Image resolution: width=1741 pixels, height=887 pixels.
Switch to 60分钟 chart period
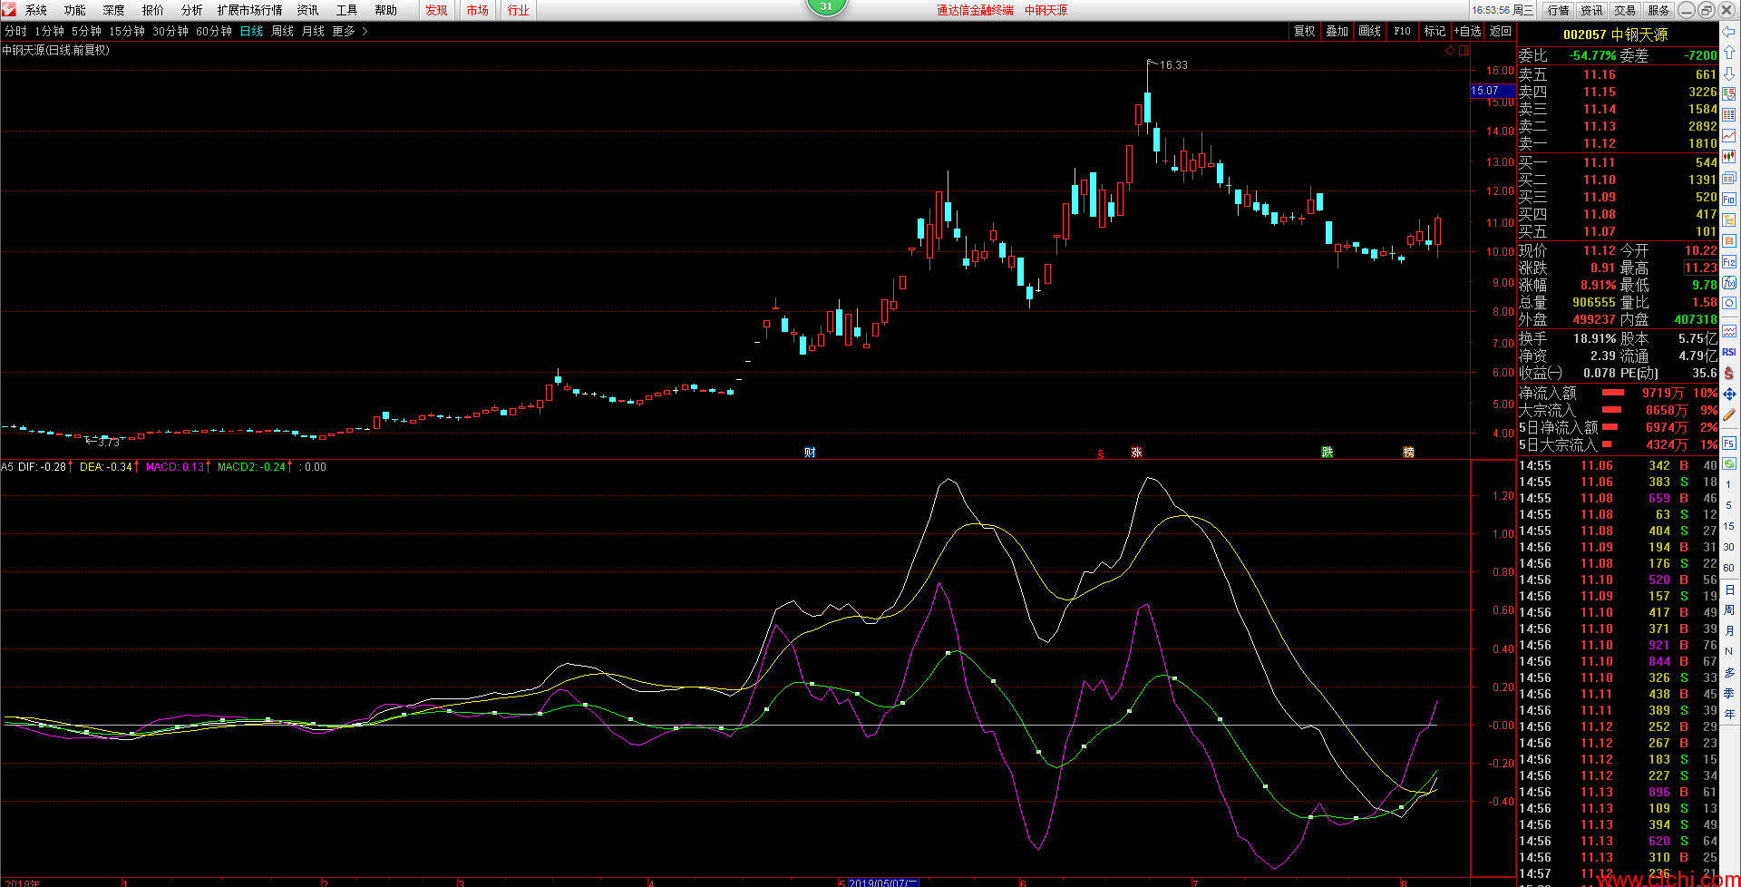click(214, 32)
